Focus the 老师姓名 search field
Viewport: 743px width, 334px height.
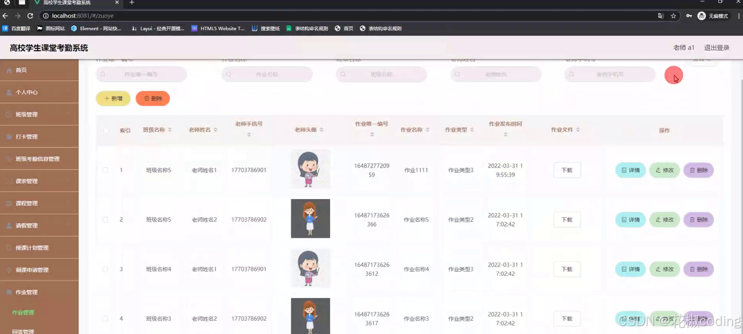pyautogui.click(x=496, y=74)
